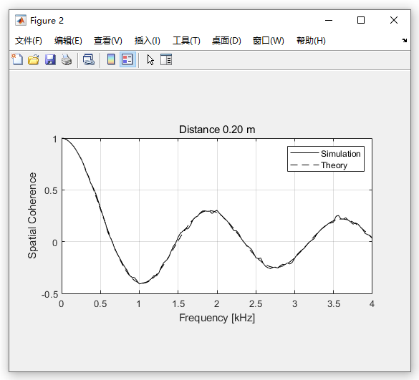Viewport: 419px width, 380px height.
Task: Open the Property Inspector icon
Action: (x=166, y=59)
